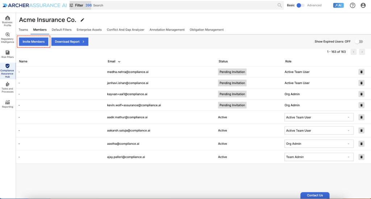The width and height of the screenshot is (371, 199).
Task: Click Pending Invitation badge for kayvan+aai1
Action: 232,94
